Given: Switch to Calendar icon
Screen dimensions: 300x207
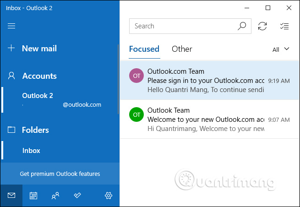Looking at the screenshot, I should coord(33,196).
